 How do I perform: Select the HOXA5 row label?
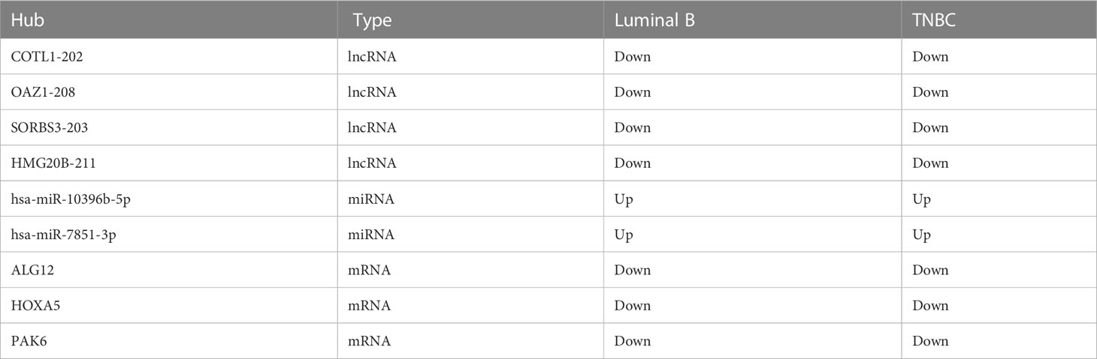point(35,306)
